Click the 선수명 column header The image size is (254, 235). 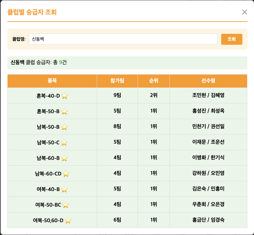(208, 81)
